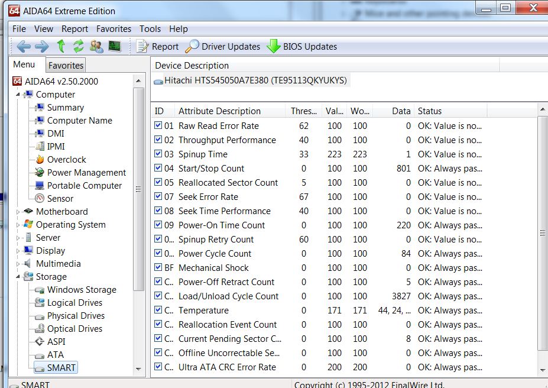Uncheck the Start/Stop Count checkbox
Viewport: 548px width, 388px height.
[x=158, y=168]
